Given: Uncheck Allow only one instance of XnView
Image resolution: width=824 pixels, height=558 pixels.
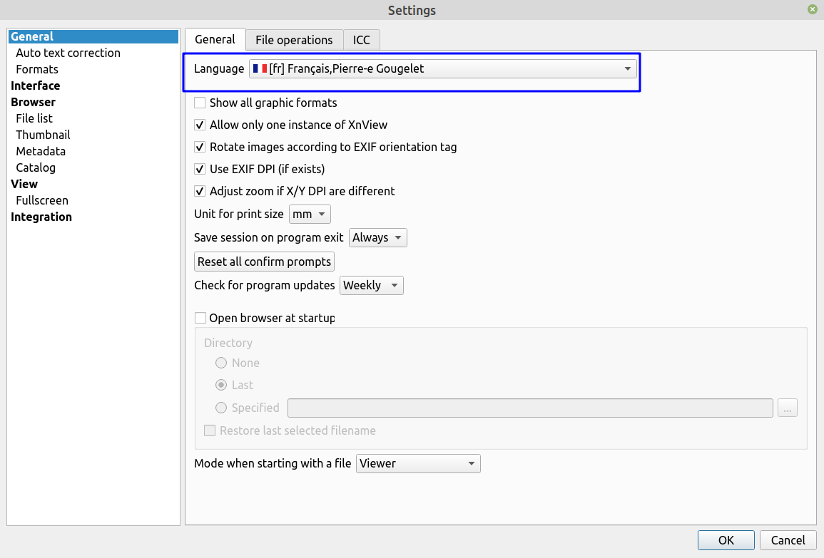Looking at the screenshot, I should [200, 125].
